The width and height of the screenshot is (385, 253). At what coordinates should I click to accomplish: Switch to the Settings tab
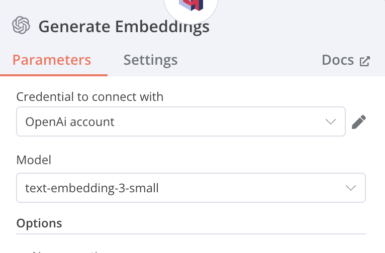150,60
